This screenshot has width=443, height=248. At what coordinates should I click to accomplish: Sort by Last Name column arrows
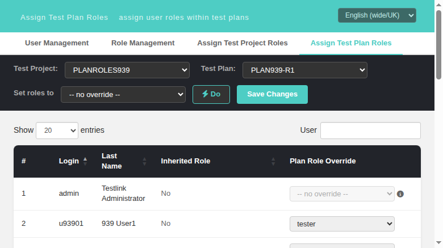point(144,161)
